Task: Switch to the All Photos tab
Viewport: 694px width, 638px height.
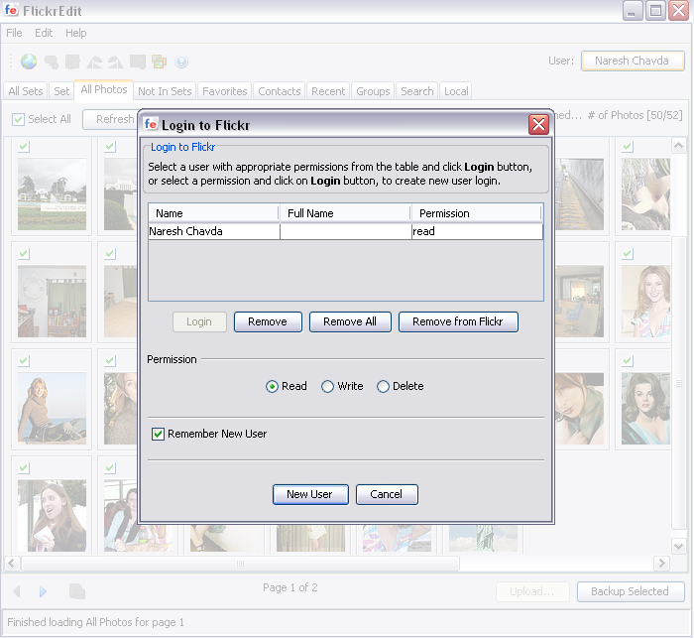Action: (104, 89)
